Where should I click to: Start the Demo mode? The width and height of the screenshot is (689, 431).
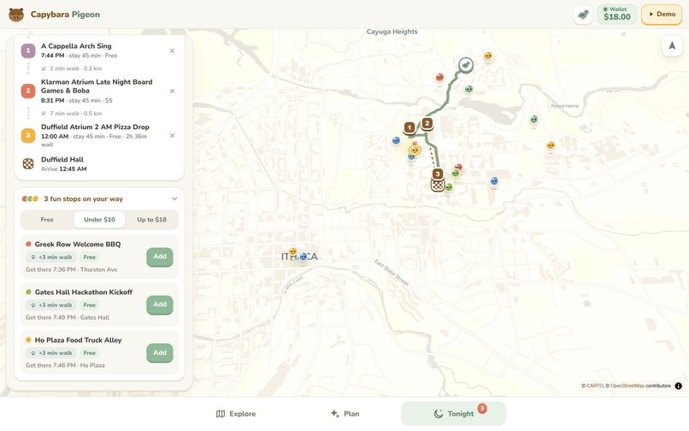click(662, 15)
